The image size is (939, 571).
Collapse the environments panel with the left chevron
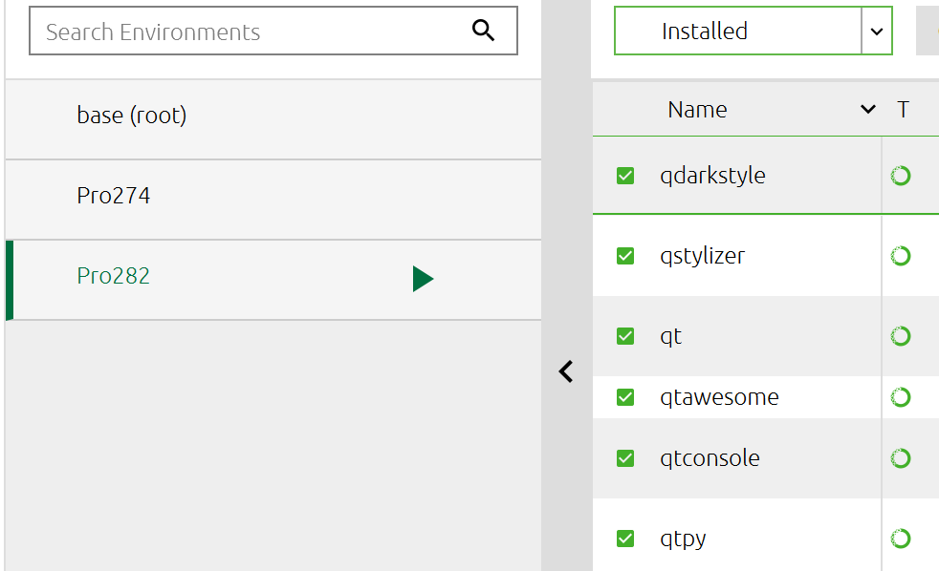click(x=566, y=371)
